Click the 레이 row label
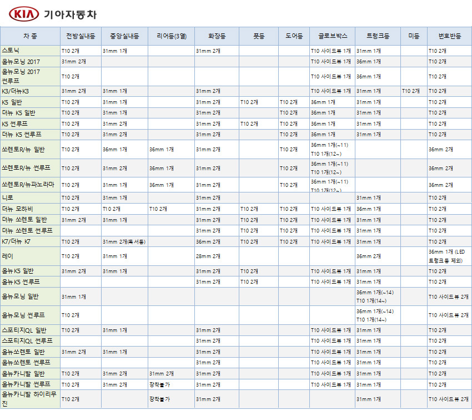 coord(8,256)
